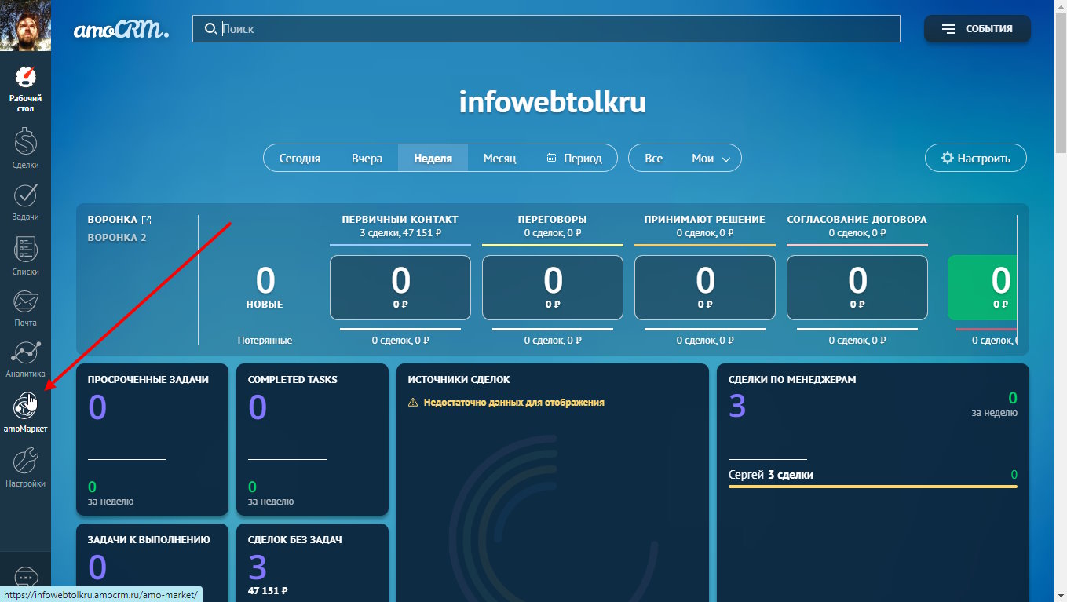Open Воронка 2 pipeline link
This screenshot has height=602, width=1067.
coord(117,237)
